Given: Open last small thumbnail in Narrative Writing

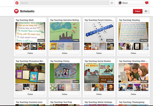Looking at the screenshot, I should point(76,46).
